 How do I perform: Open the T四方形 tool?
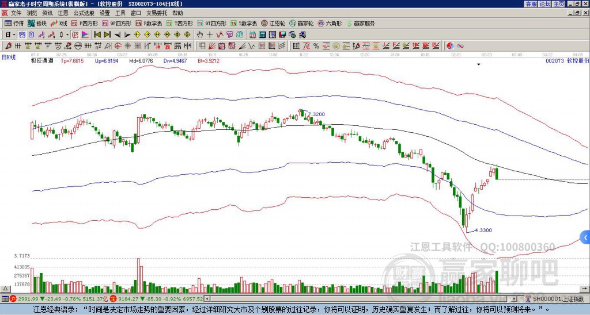pos(180,23)
